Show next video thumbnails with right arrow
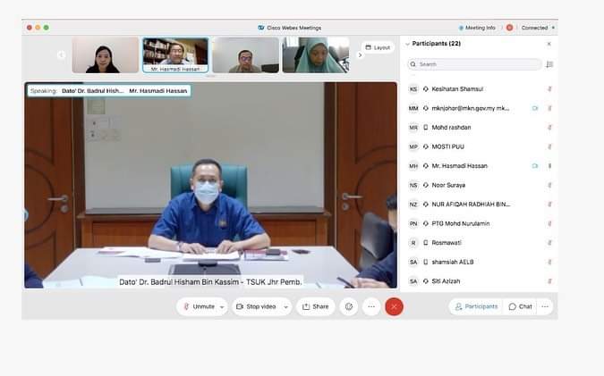The width and height of the screenshot is (604, 376). [x=360, y=55]
